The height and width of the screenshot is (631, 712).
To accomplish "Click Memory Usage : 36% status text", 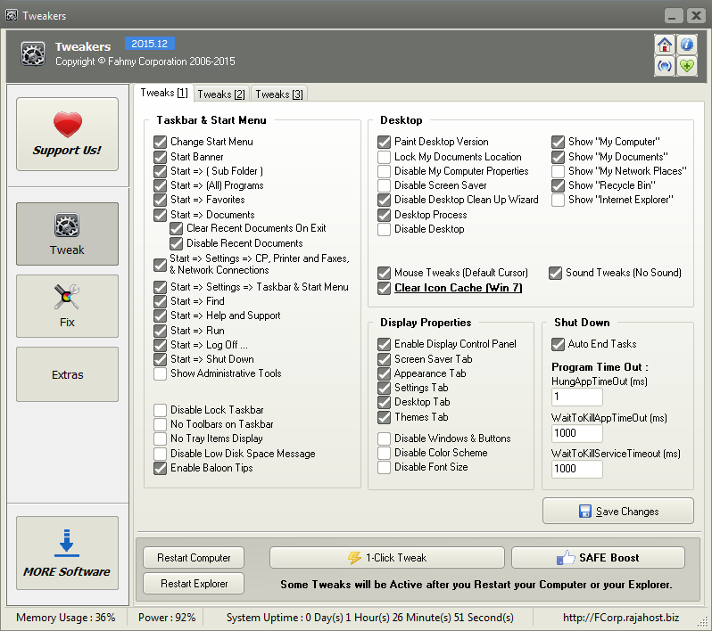I will 66,618.
